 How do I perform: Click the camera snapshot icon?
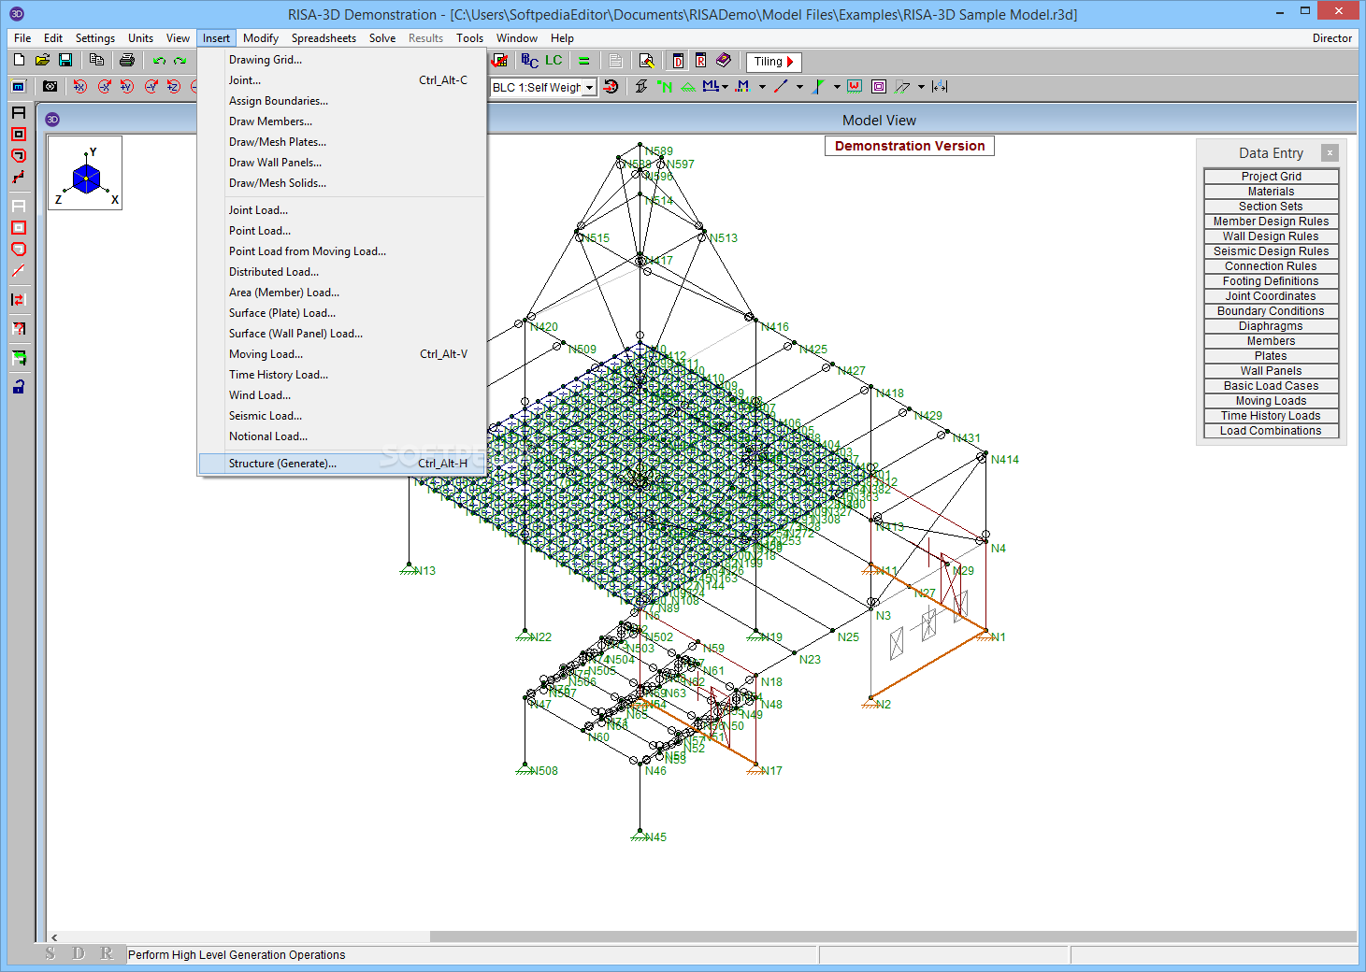50,86
